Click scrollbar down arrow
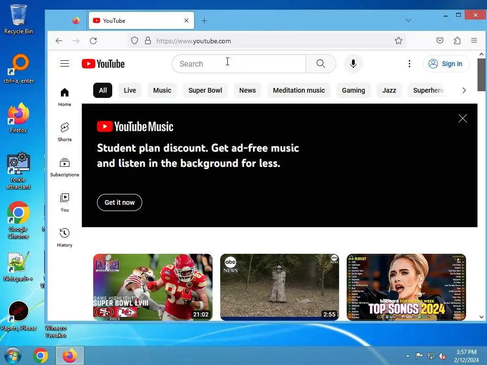 (x=481, y=317)
